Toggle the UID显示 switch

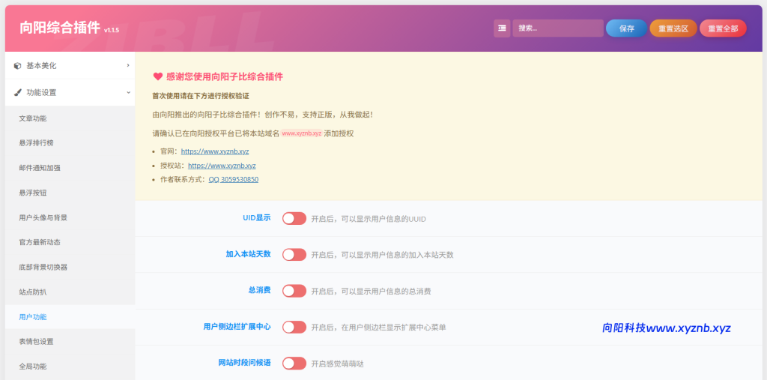pos(294,218)
